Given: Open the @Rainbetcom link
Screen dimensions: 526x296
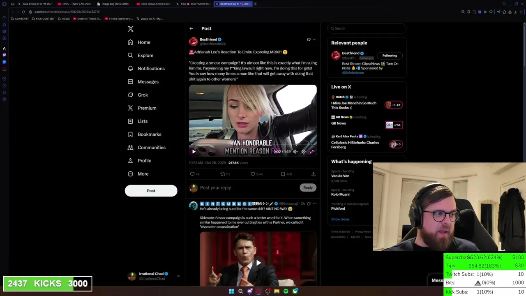Looking at the screenshot, I should pyautogui.click(x=353, y=73).
